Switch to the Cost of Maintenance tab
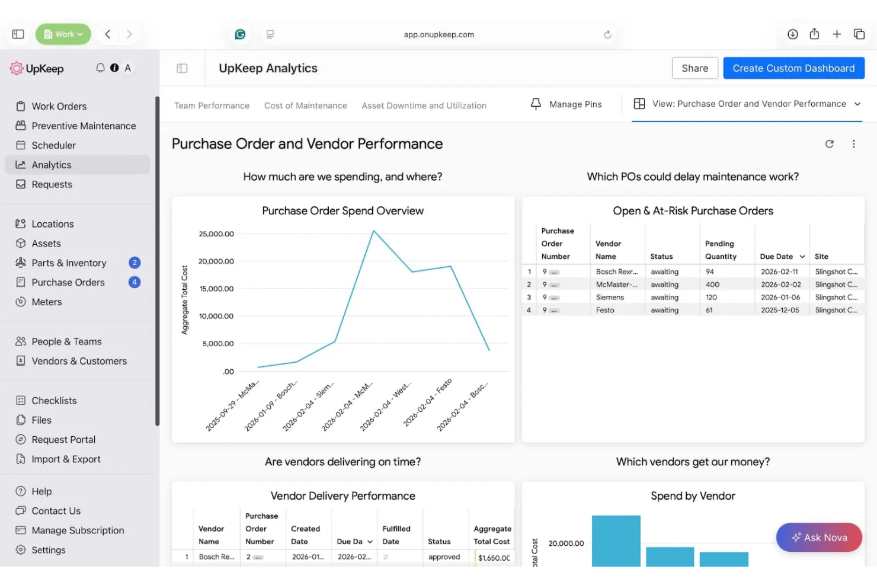This screenshot has height=585, width=877. pos(306,106)
